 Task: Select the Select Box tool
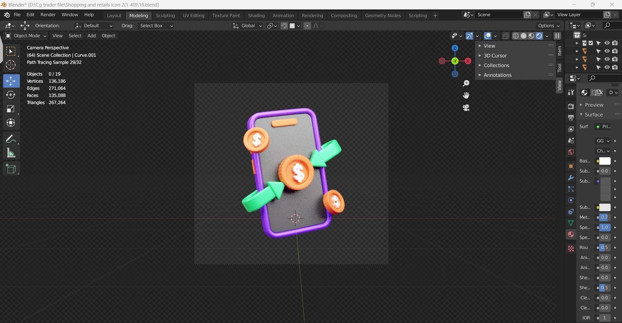click(x=11, y=52)
